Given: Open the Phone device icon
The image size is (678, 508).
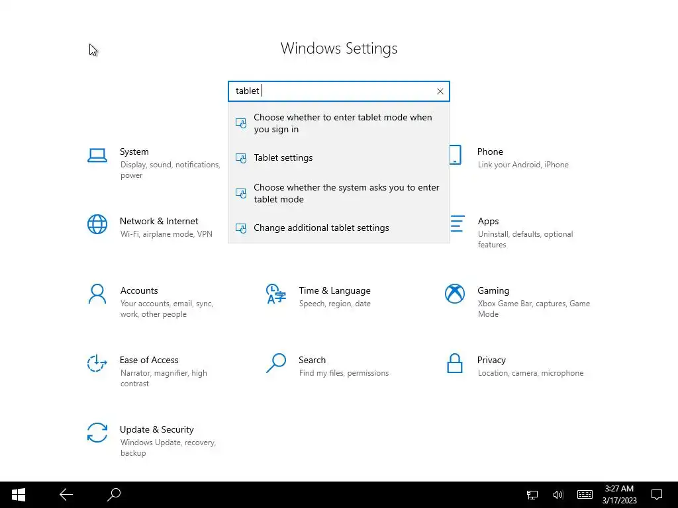Looking at the screenshot, I should coord(456,155).
